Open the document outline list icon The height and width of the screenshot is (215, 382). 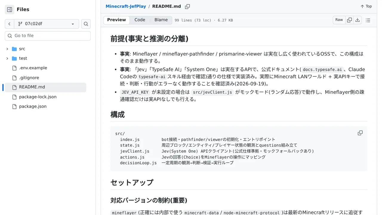(368, 20)
